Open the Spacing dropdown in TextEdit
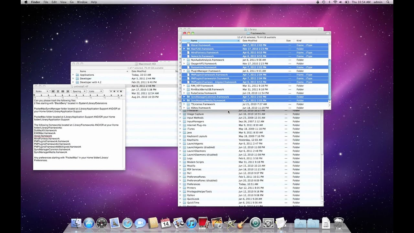The width and height of the screenshot is (414, 233). (79, 91)
